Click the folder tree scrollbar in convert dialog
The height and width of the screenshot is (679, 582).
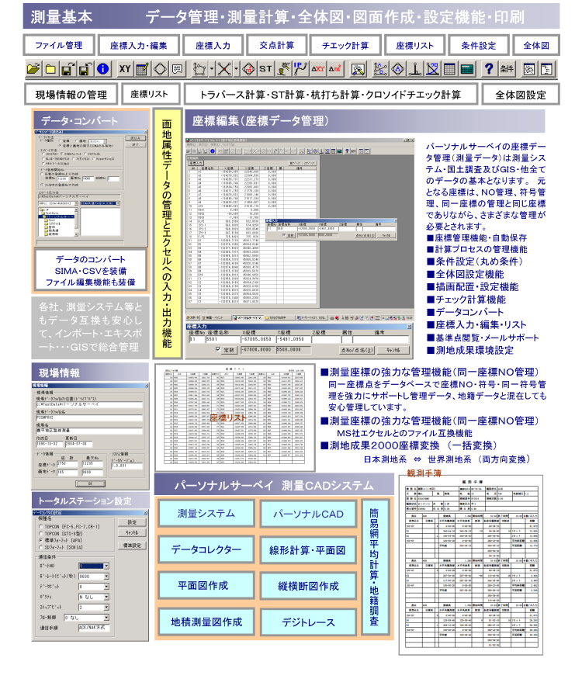click(x=76, y=222)
